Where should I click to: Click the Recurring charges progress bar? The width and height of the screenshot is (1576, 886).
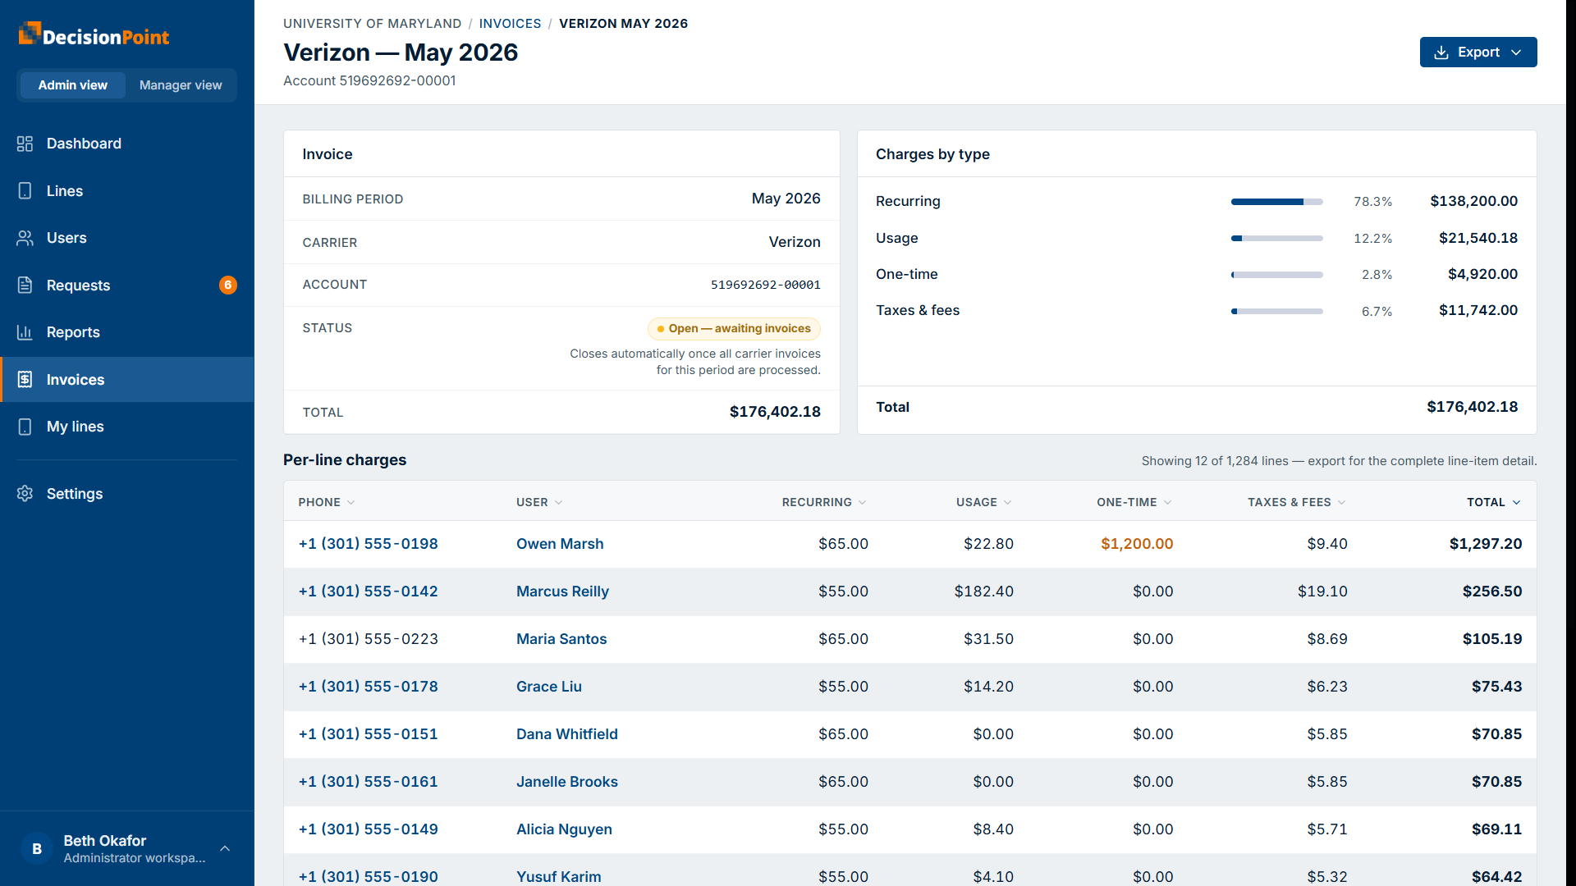(x=1277, y=202)
